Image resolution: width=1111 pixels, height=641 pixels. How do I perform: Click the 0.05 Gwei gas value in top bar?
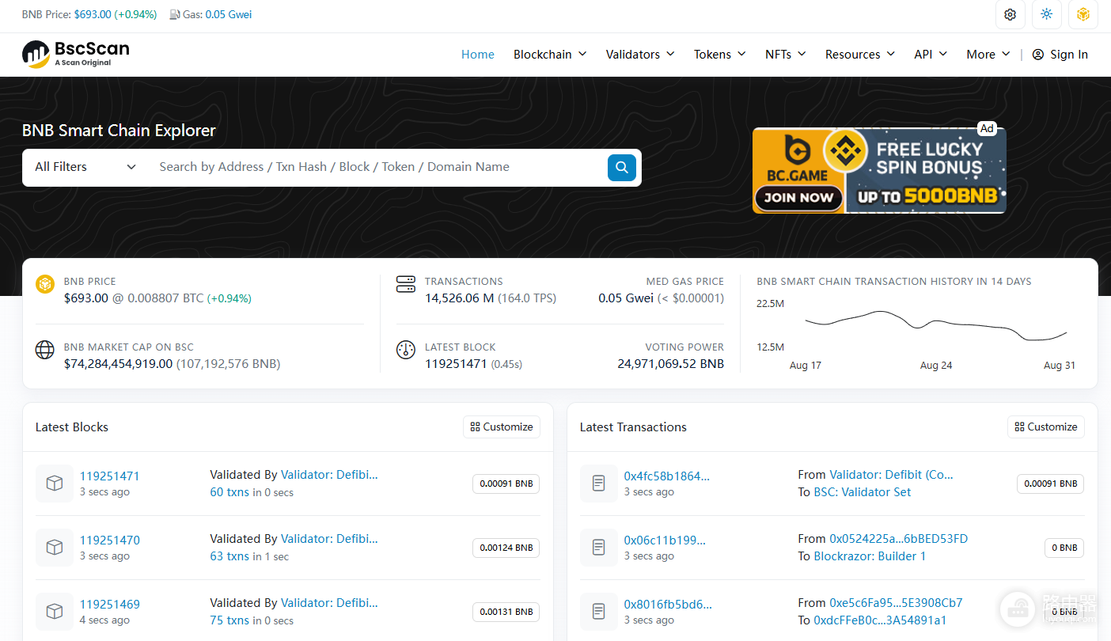point(229,14)
